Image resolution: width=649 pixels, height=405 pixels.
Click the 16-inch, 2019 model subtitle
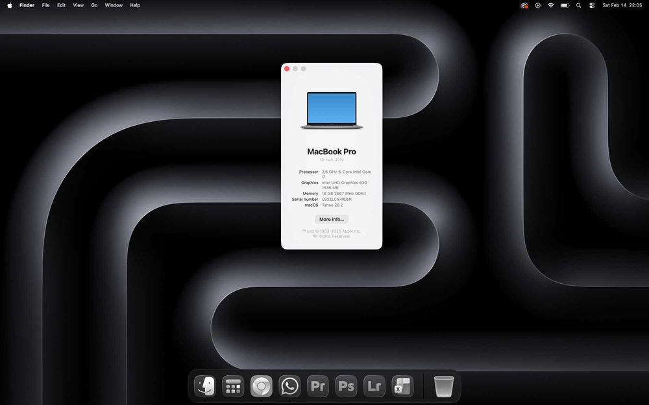332,159
